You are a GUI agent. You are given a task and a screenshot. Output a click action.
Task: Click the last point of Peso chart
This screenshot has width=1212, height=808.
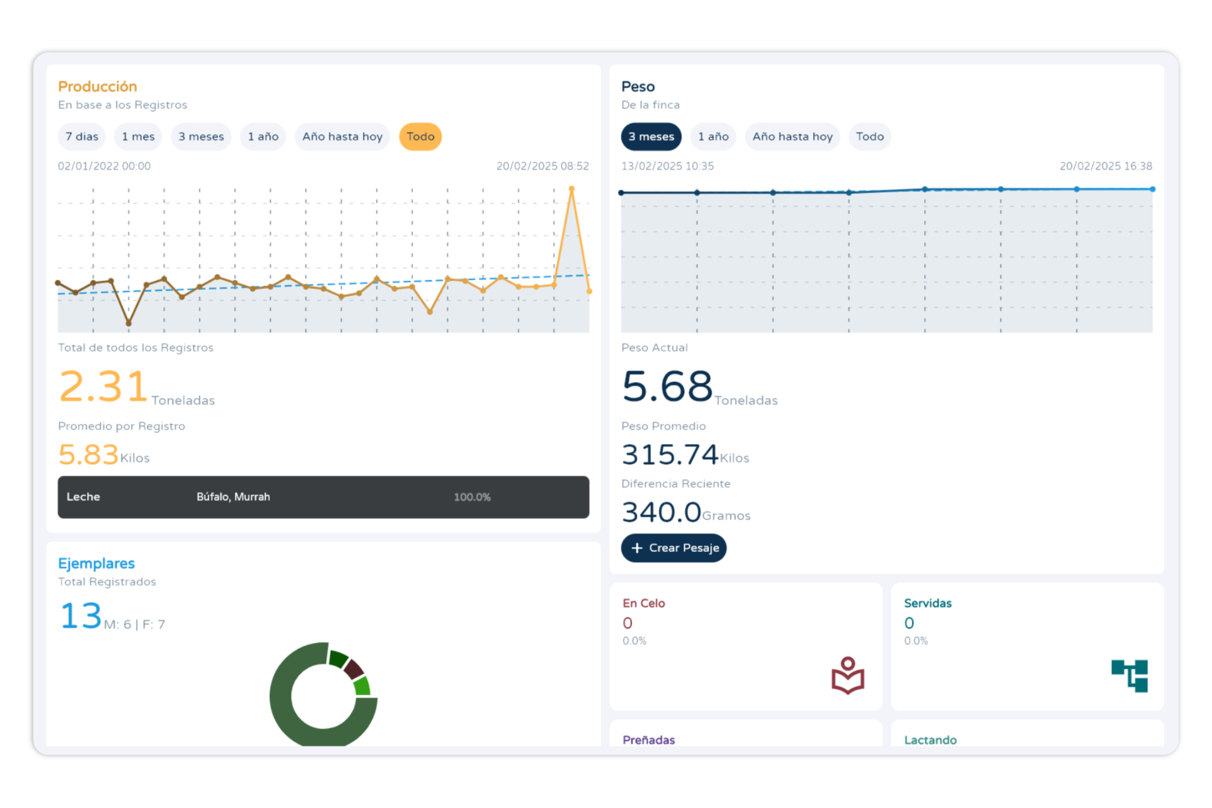pyautogui.click(x=1152, y=189)
